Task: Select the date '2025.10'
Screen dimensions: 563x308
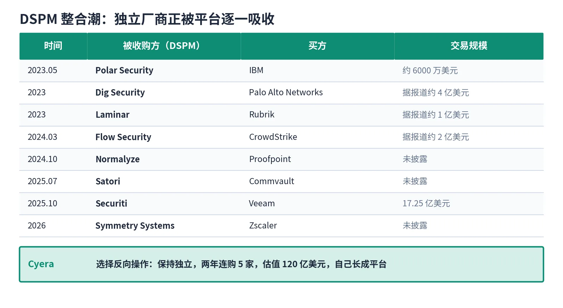Action: [x=42, y=203]
